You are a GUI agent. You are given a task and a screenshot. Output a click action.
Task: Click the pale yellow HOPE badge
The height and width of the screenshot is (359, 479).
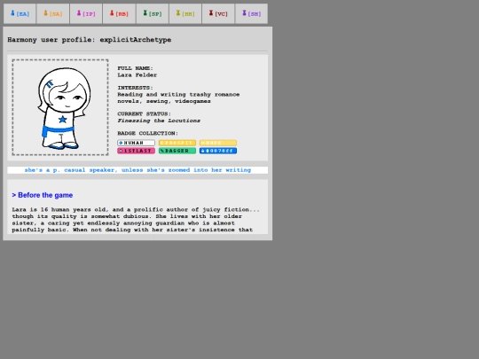click(x=218, y=143)
